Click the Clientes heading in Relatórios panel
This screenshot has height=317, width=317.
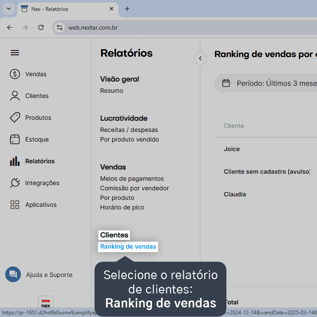tap(114, 235)
